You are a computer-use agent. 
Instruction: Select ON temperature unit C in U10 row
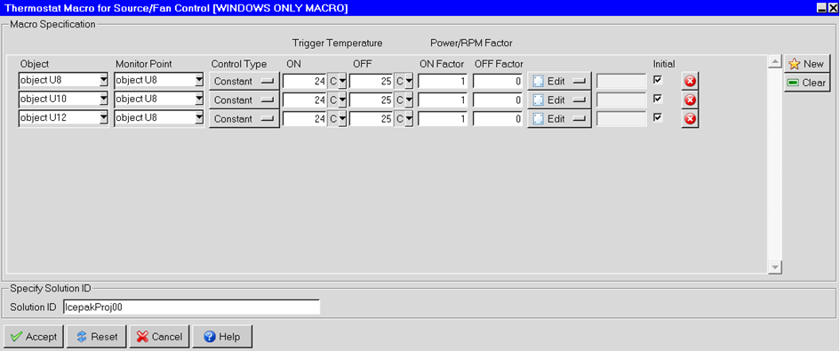coord(338,100)
